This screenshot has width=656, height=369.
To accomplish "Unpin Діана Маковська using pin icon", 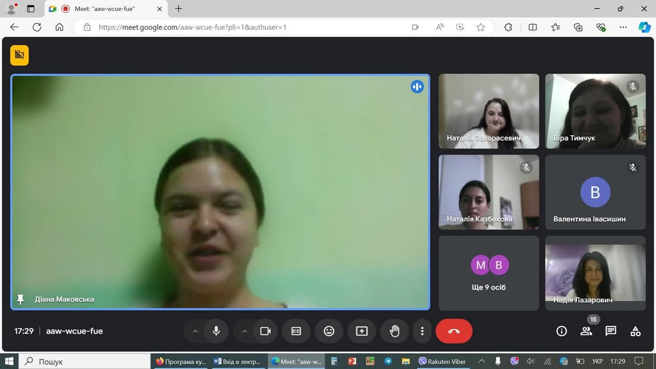I will [x=20, y=299].
